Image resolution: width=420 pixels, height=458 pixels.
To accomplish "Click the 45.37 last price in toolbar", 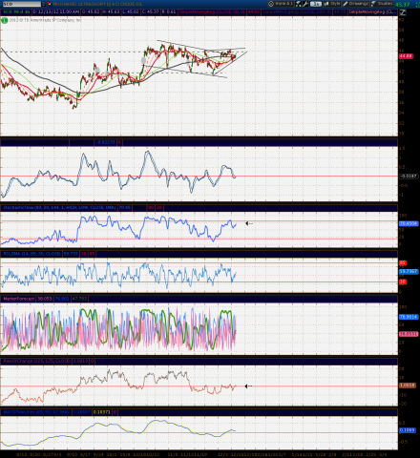I will click(x=402, y=5).
